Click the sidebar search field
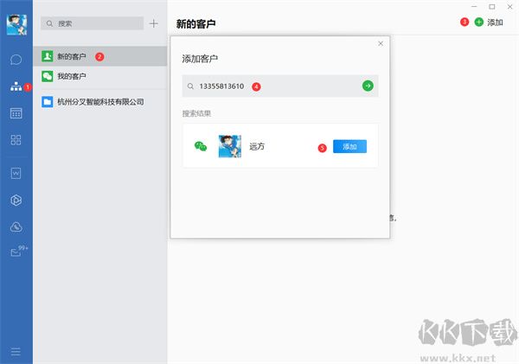 pyautogui.click(x=93, y=23)
